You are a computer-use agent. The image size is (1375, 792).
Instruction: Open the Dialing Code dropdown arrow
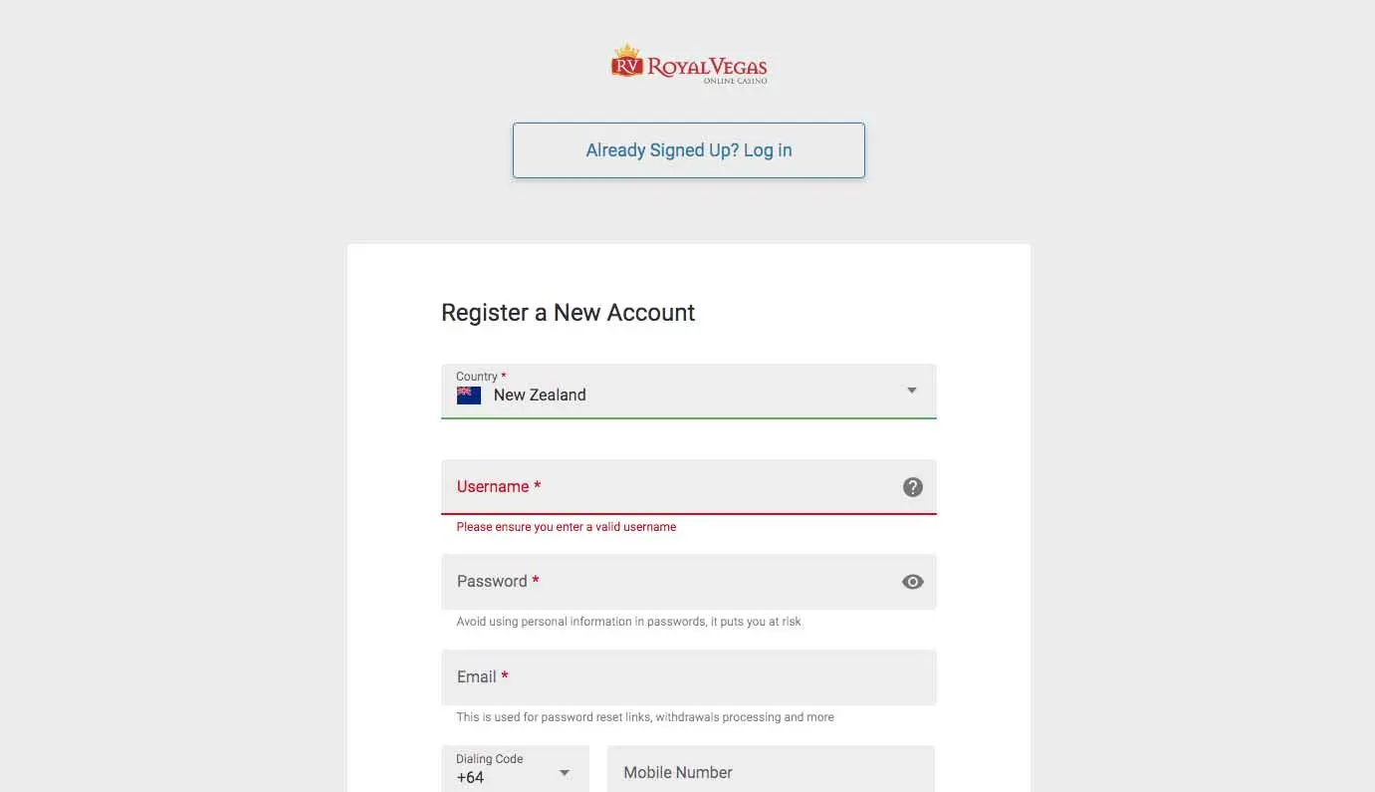coord(565,773)
